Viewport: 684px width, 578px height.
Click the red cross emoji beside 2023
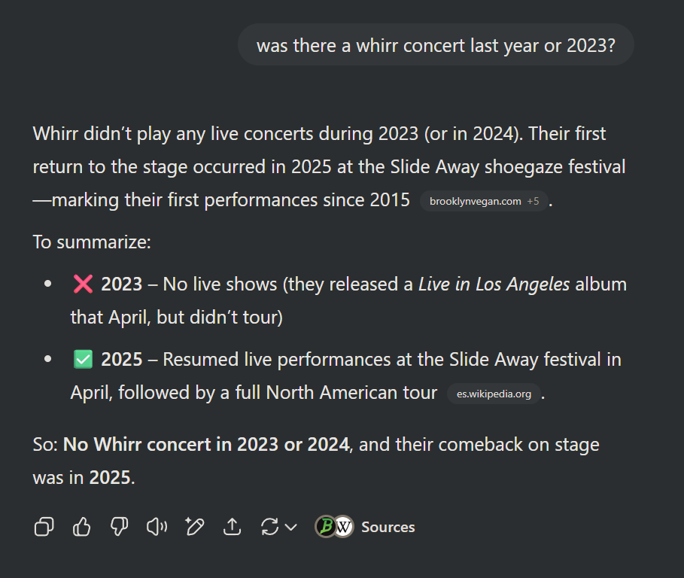tap(83, 284)
